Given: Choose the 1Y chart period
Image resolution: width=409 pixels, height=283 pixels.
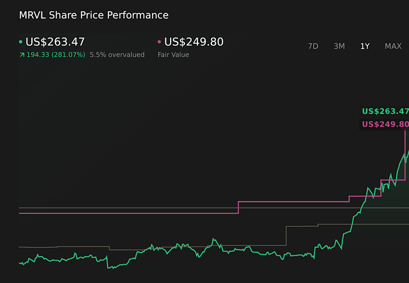Looking at the screenshot, I should (365, 46).
